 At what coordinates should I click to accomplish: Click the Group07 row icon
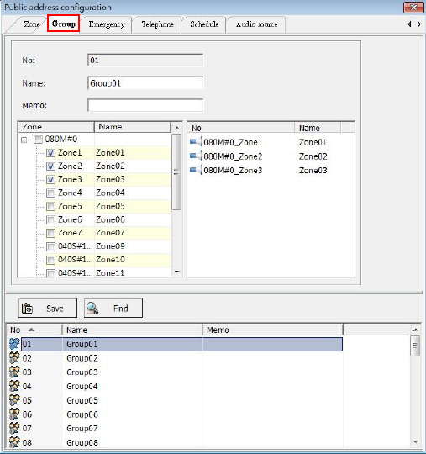[14, 428]
